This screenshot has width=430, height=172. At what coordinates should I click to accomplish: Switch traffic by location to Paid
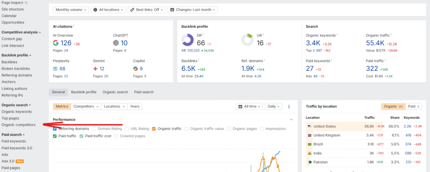(414, 107)
